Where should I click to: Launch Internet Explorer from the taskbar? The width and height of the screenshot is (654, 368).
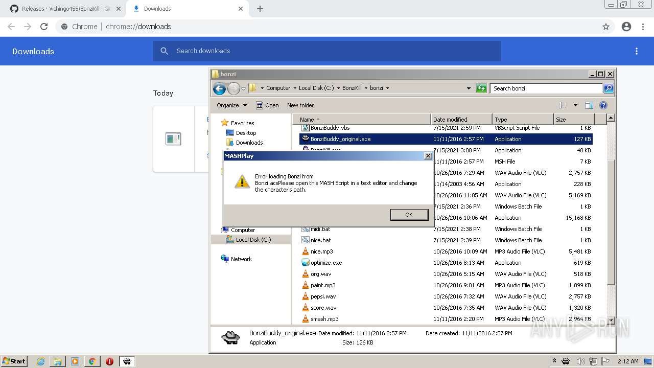40,361
